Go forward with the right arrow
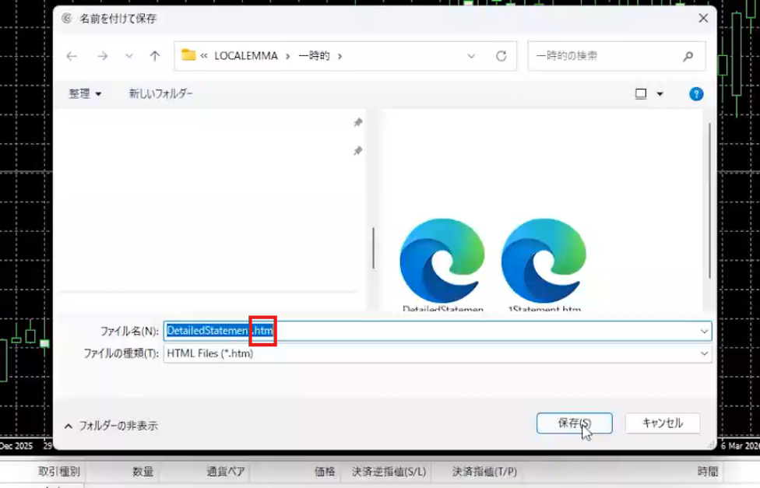The width and height of the screenshot is (760, 488). coord(102,56)
